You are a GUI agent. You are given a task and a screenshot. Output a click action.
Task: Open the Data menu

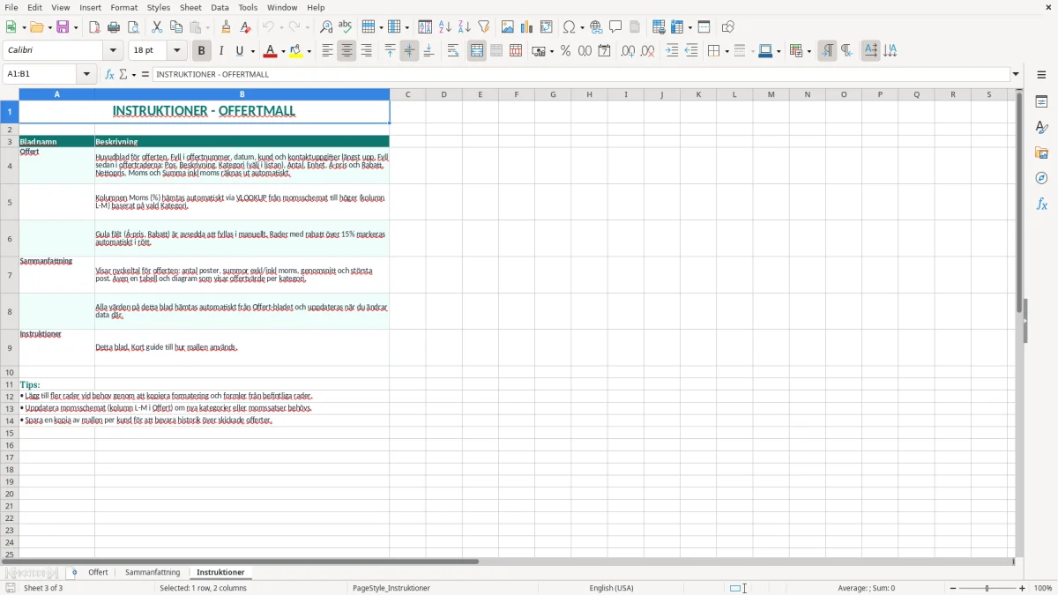click(220, 7)
